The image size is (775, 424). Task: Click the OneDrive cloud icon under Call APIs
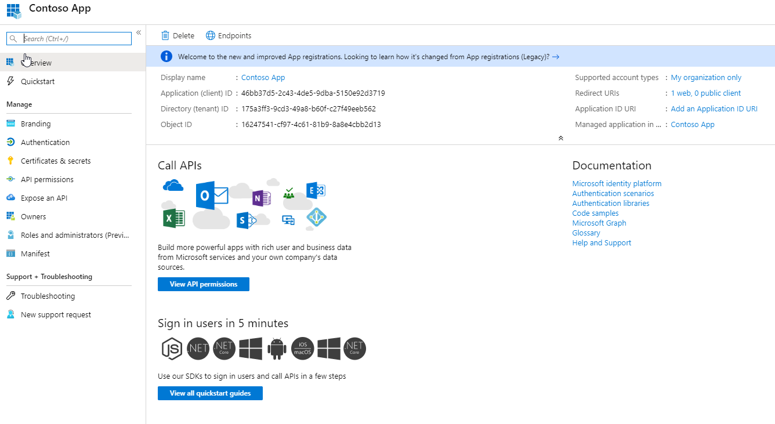[x=173, y=185]
